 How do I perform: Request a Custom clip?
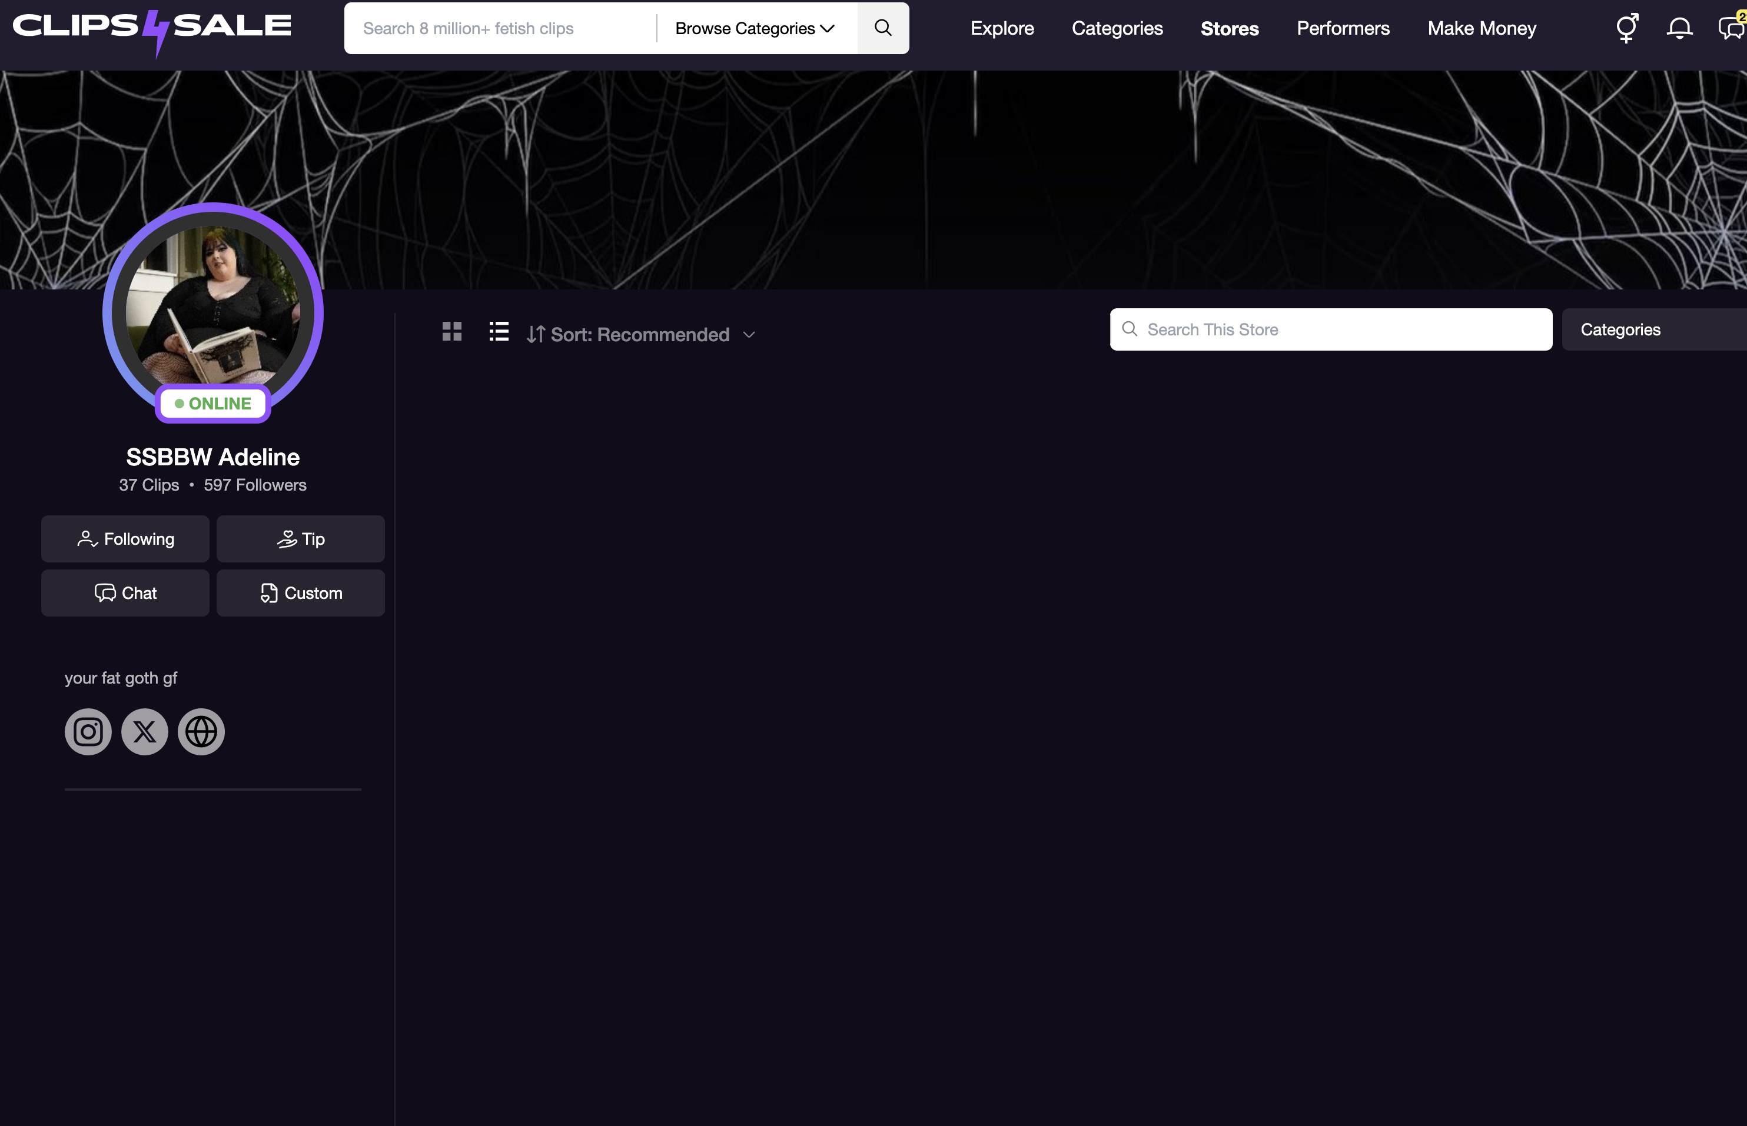pyautogui.click(x=301, y=593)
